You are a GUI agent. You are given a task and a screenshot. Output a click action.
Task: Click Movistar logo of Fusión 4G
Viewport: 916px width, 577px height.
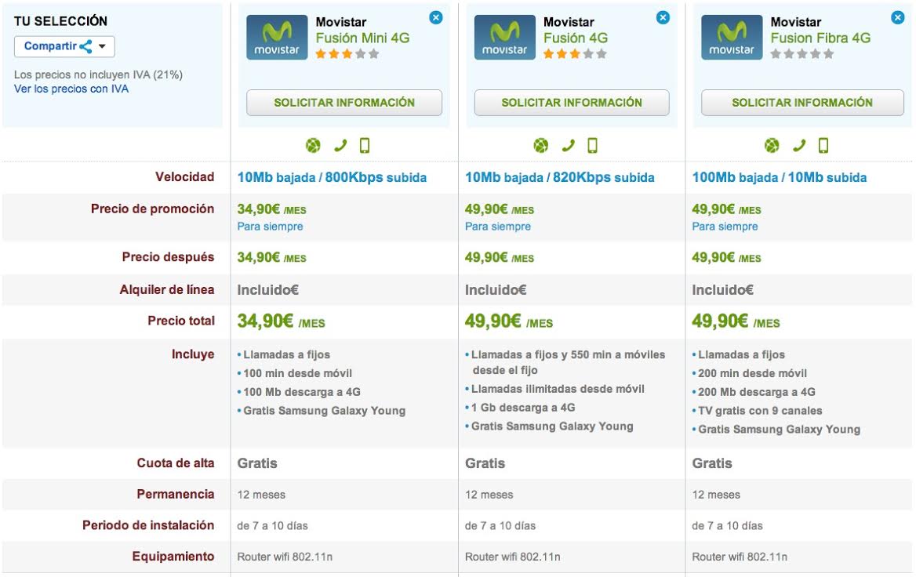pos(505,38)
